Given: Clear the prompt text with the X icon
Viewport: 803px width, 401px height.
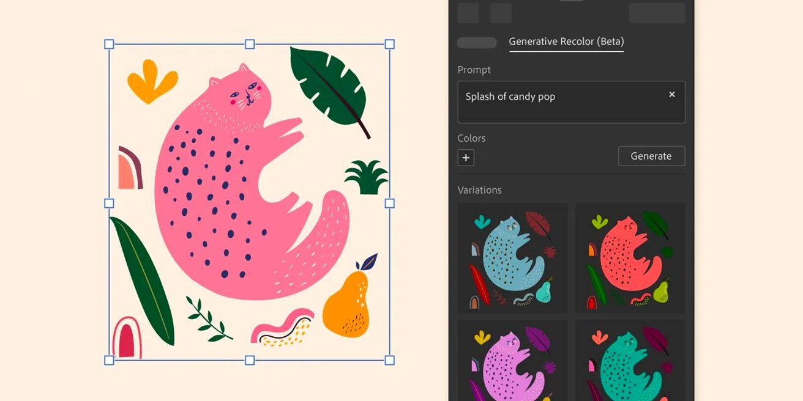Looking at the screenshot, I should point(671,94).
